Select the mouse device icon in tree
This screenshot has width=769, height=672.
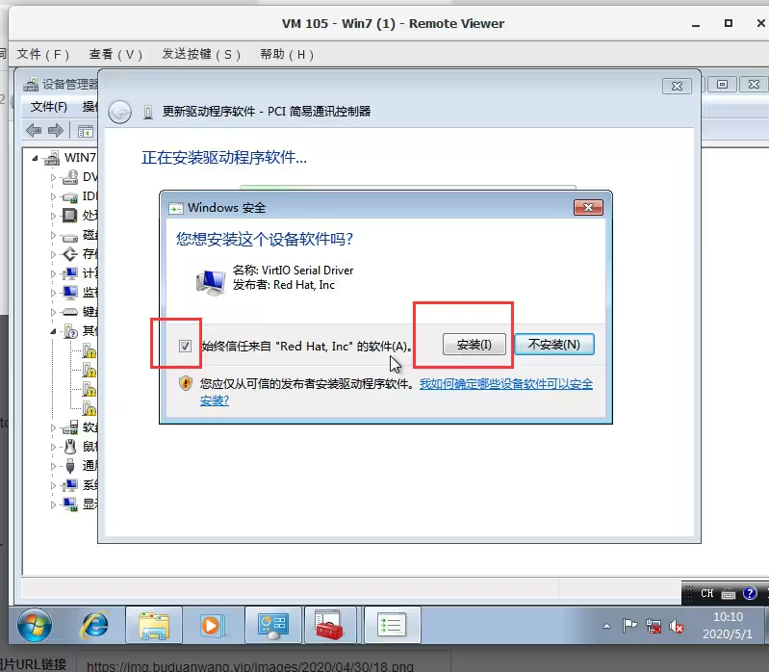(70, 447)
